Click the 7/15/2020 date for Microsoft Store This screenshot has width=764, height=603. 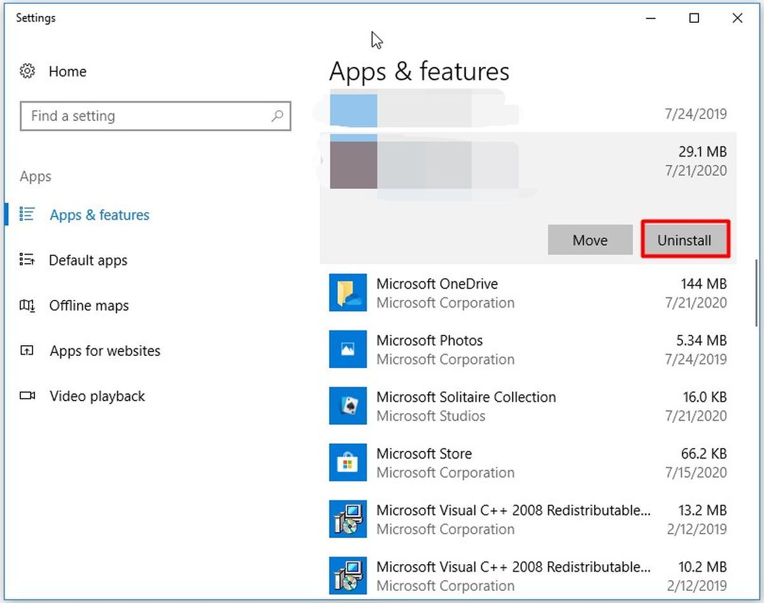point(696,472)
